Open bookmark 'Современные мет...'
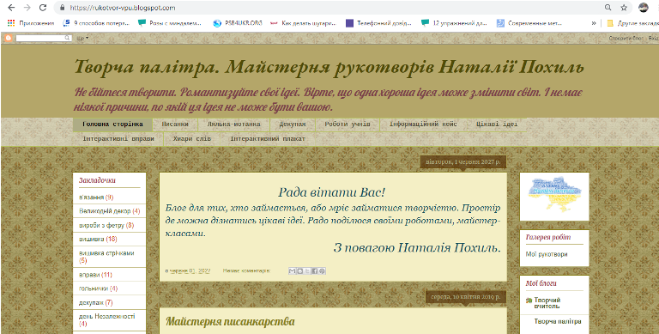 coord(529,23)
